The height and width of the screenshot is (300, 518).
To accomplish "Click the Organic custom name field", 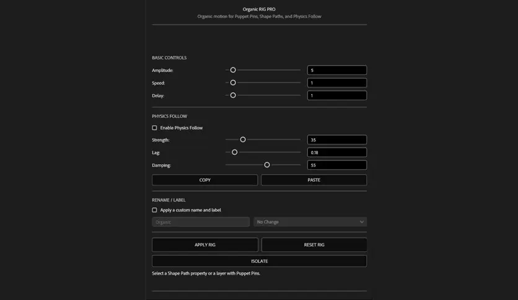I will coord(201,222).
